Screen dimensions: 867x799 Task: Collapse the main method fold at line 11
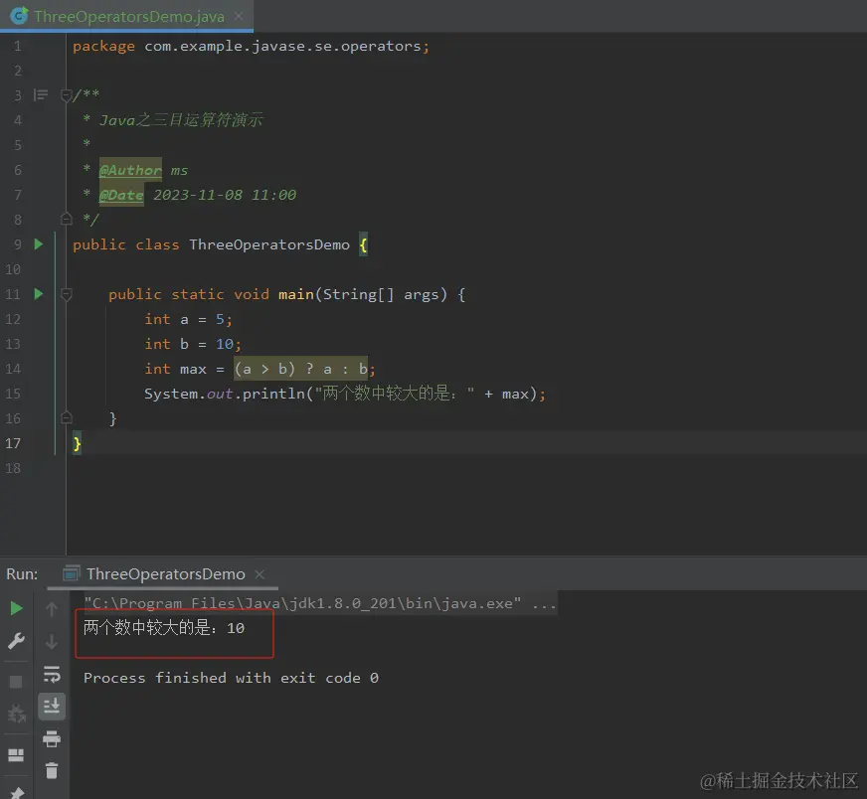pos(66,294)
